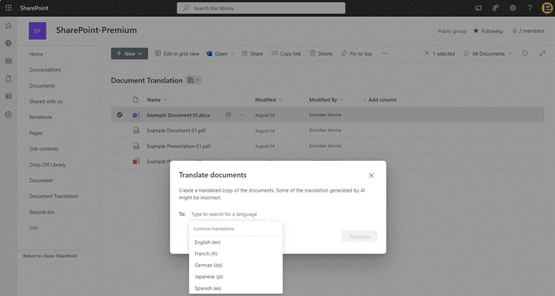
Task: Click the Help question mark icon
Action: point(529,8)
